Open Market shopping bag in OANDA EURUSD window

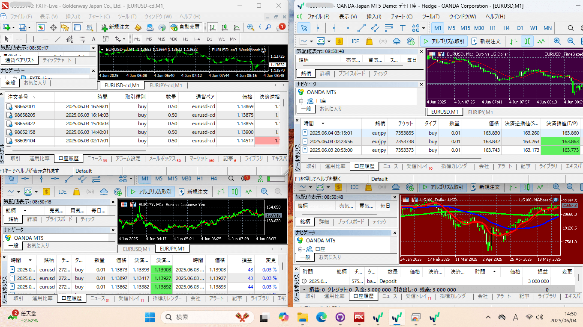pos(369,41)
